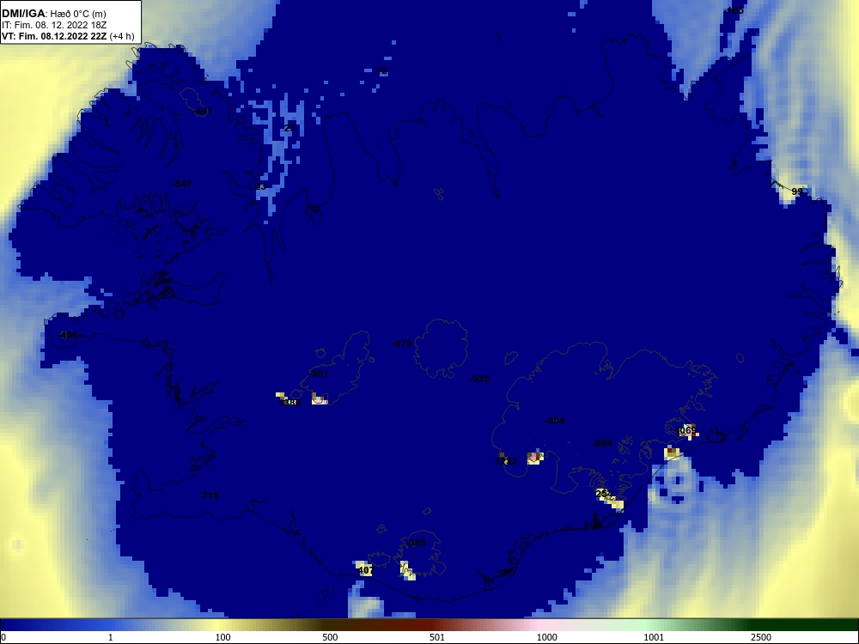Click the map value -899
859x644 pixels.
603,443
